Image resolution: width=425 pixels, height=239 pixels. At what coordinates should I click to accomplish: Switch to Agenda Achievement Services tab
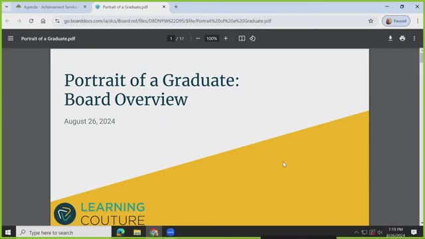click(50, 7)
